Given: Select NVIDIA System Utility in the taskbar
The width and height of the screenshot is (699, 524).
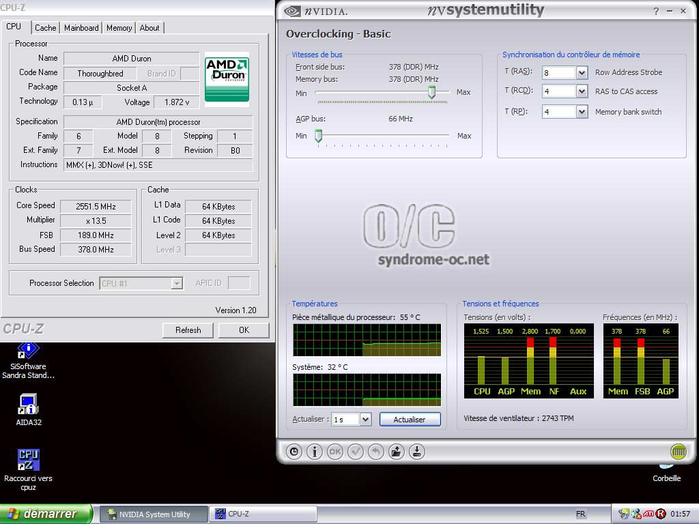Looking at the screenshot, I should [153, 514].
